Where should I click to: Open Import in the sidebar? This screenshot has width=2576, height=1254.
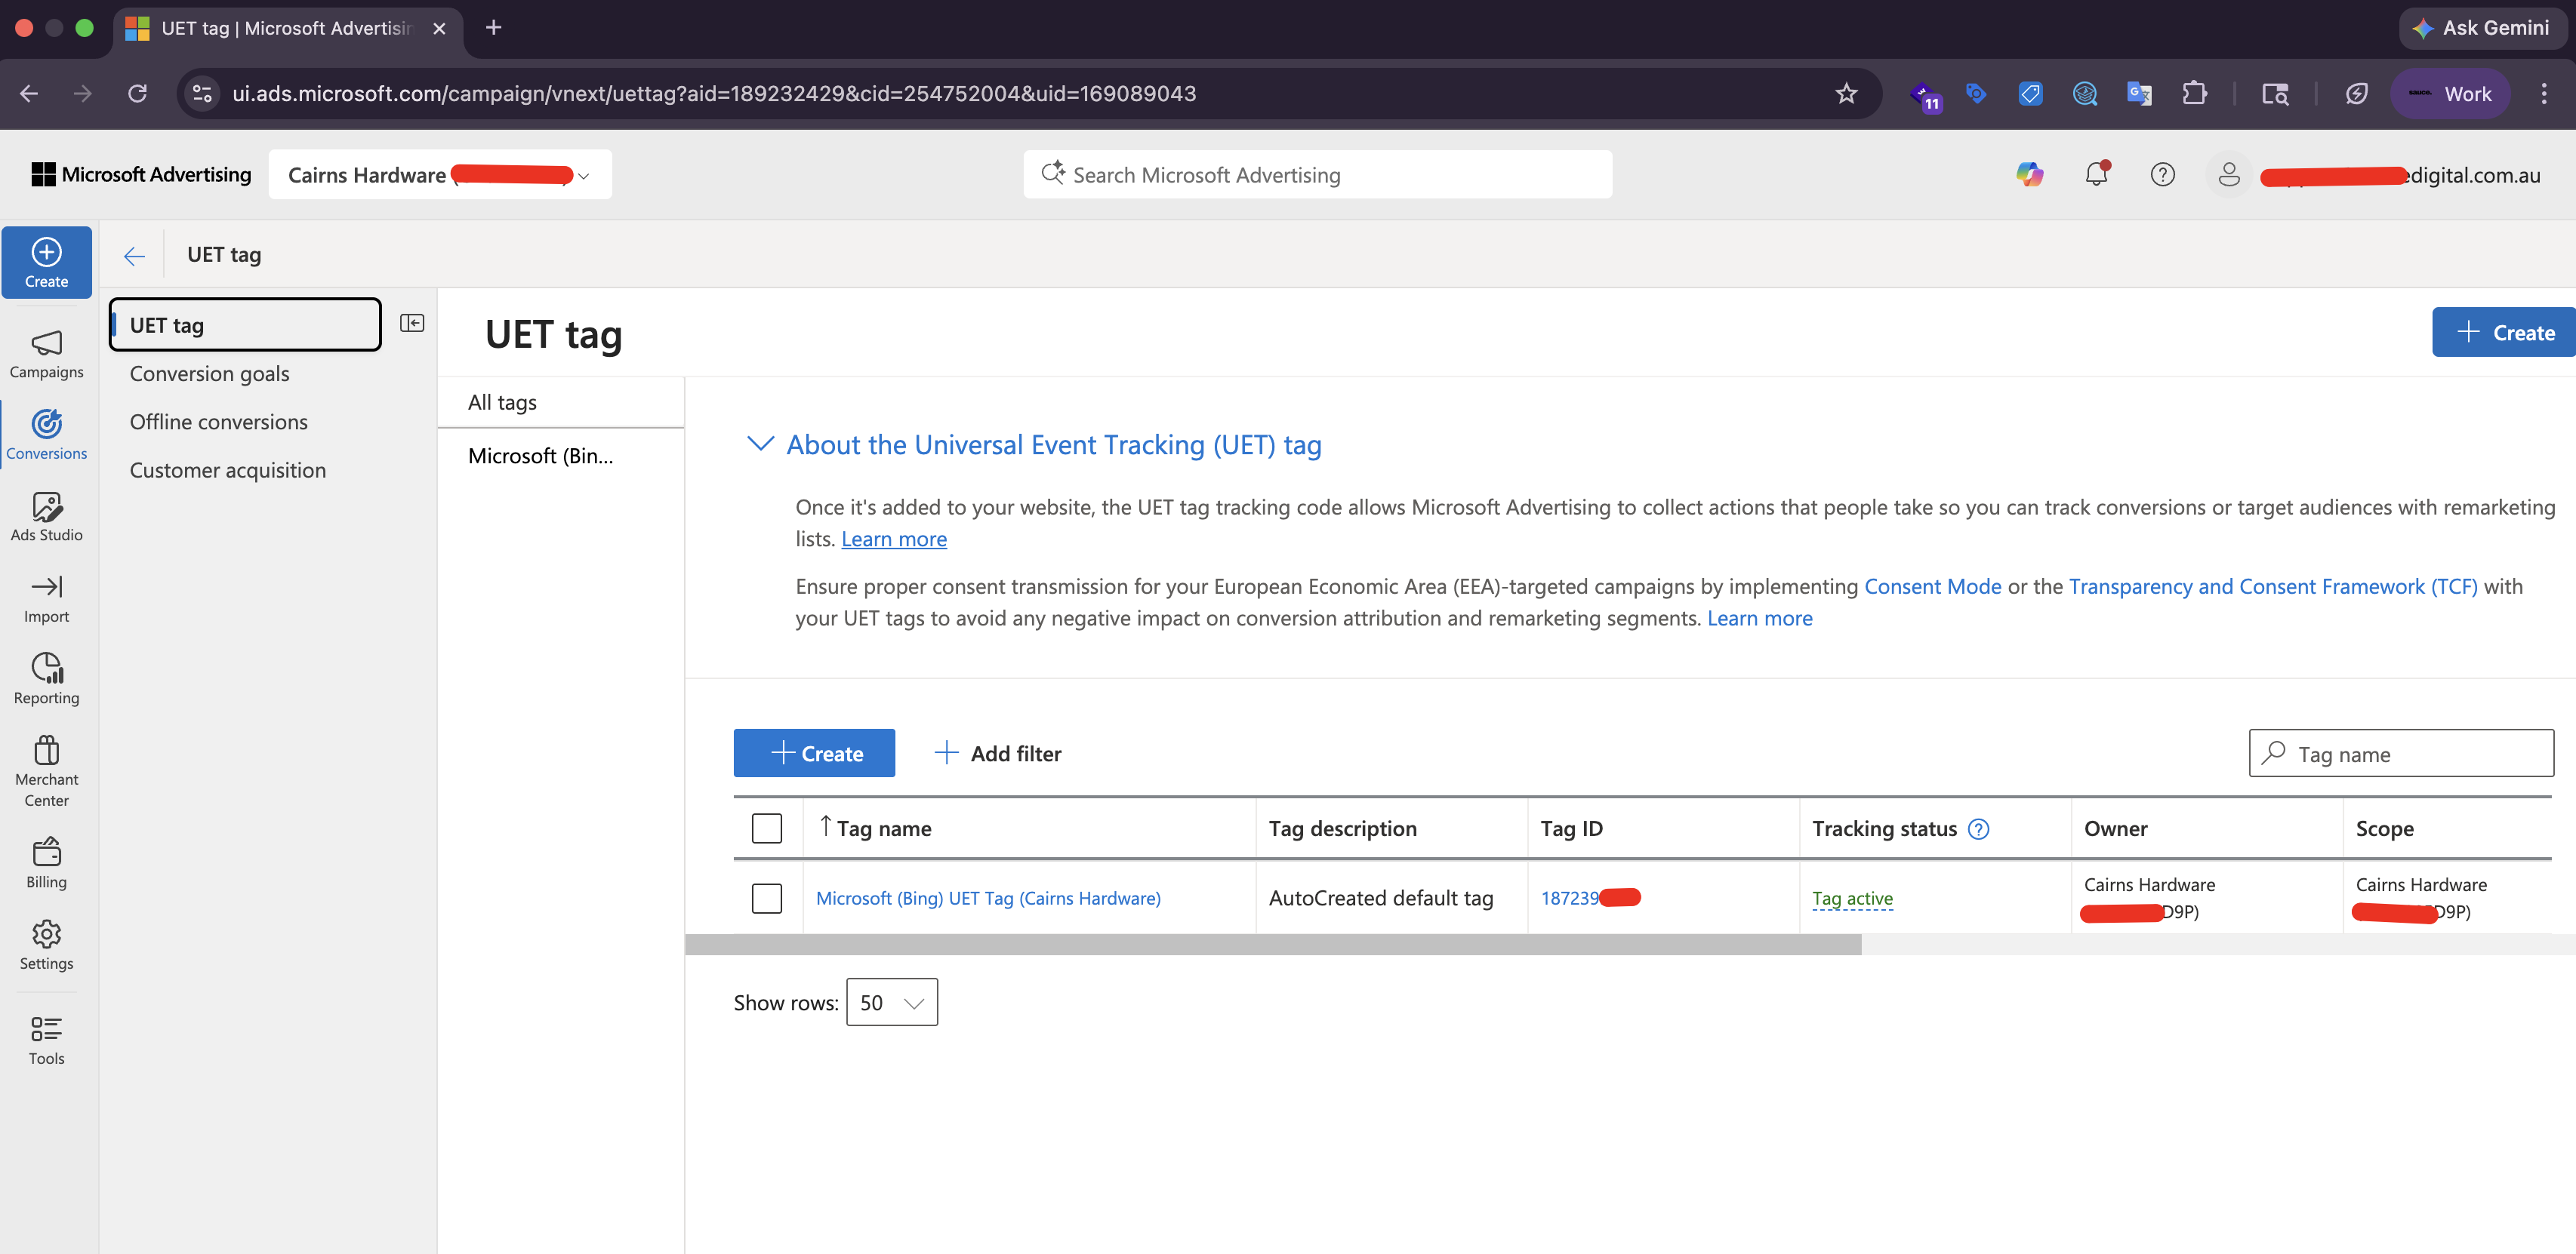(46, 598)
